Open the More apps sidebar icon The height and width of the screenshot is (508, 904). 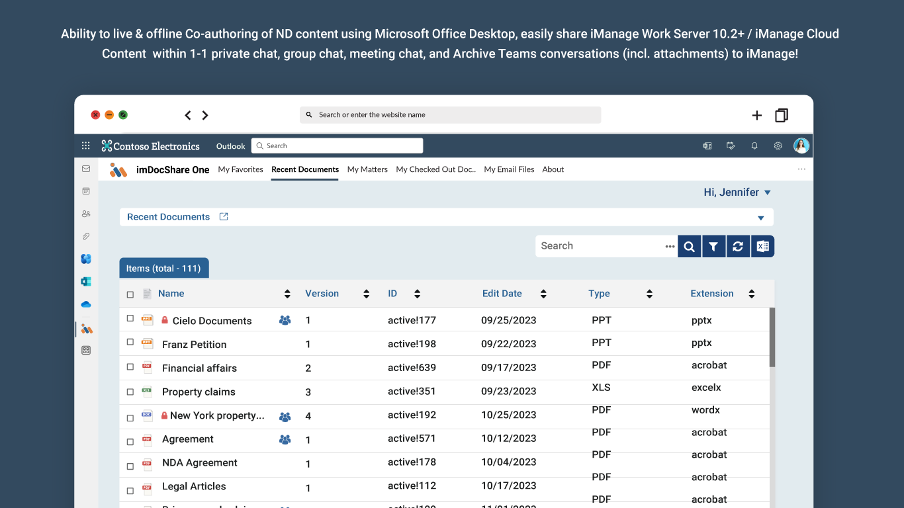pyautogui.click(x=86, y=351)
